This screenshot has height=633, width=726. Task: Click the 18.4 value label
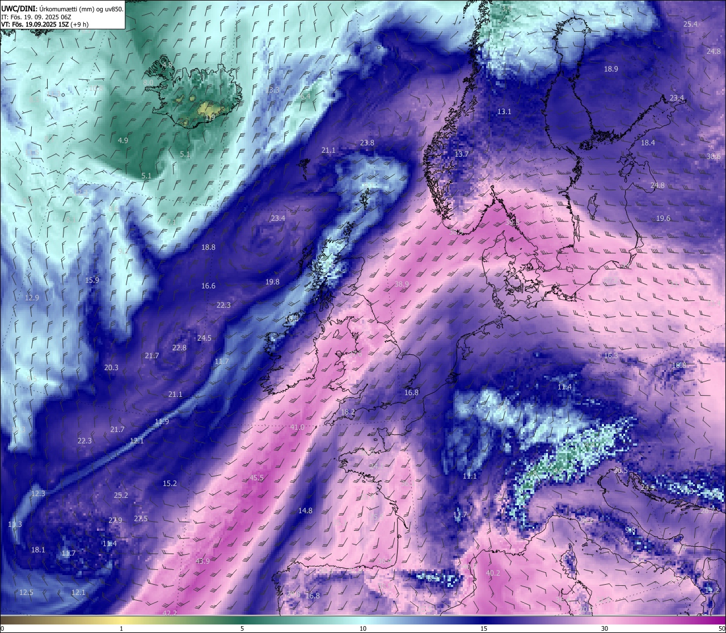pyautogui.click(x=648, y=142)
